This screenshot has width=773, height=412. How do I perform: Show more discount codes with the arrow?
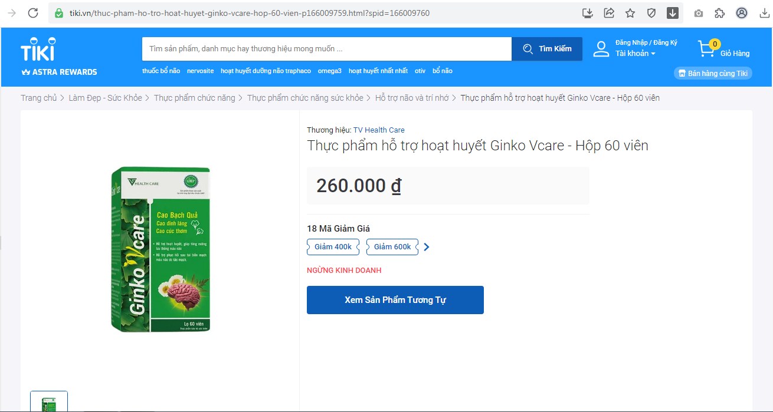427,247
